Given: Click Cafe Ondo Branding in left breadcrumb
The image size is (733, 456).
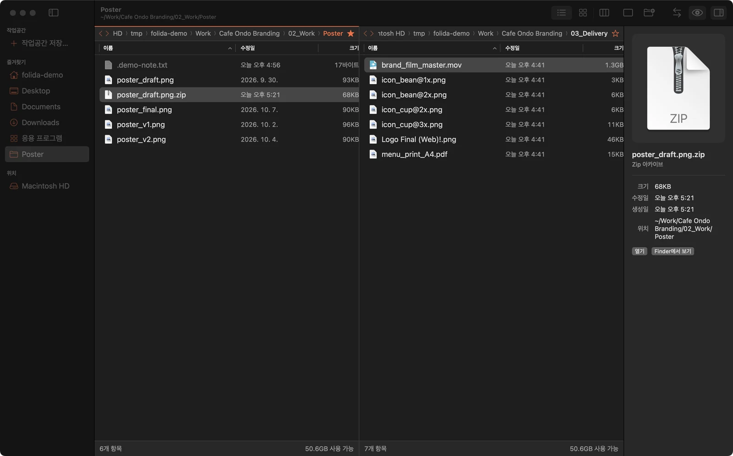Looking at the screenshot, I should pyautogui.click(x=249, y=33).
